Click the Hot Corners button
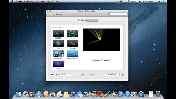The height and width of the screenshot is (99, 176). tap(112, 75)
